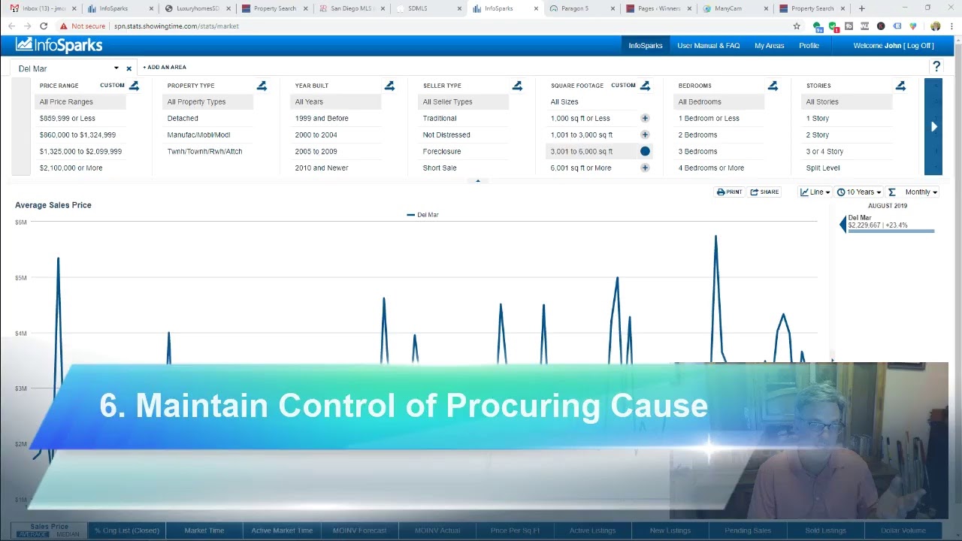Click Price Range breakout arrows icon
The height and width of the screenshot is (541, 962).
134,86
